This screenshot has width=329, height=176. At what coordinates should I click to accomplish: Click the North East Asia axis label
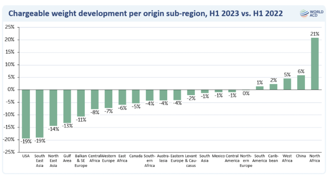(53, 161)
